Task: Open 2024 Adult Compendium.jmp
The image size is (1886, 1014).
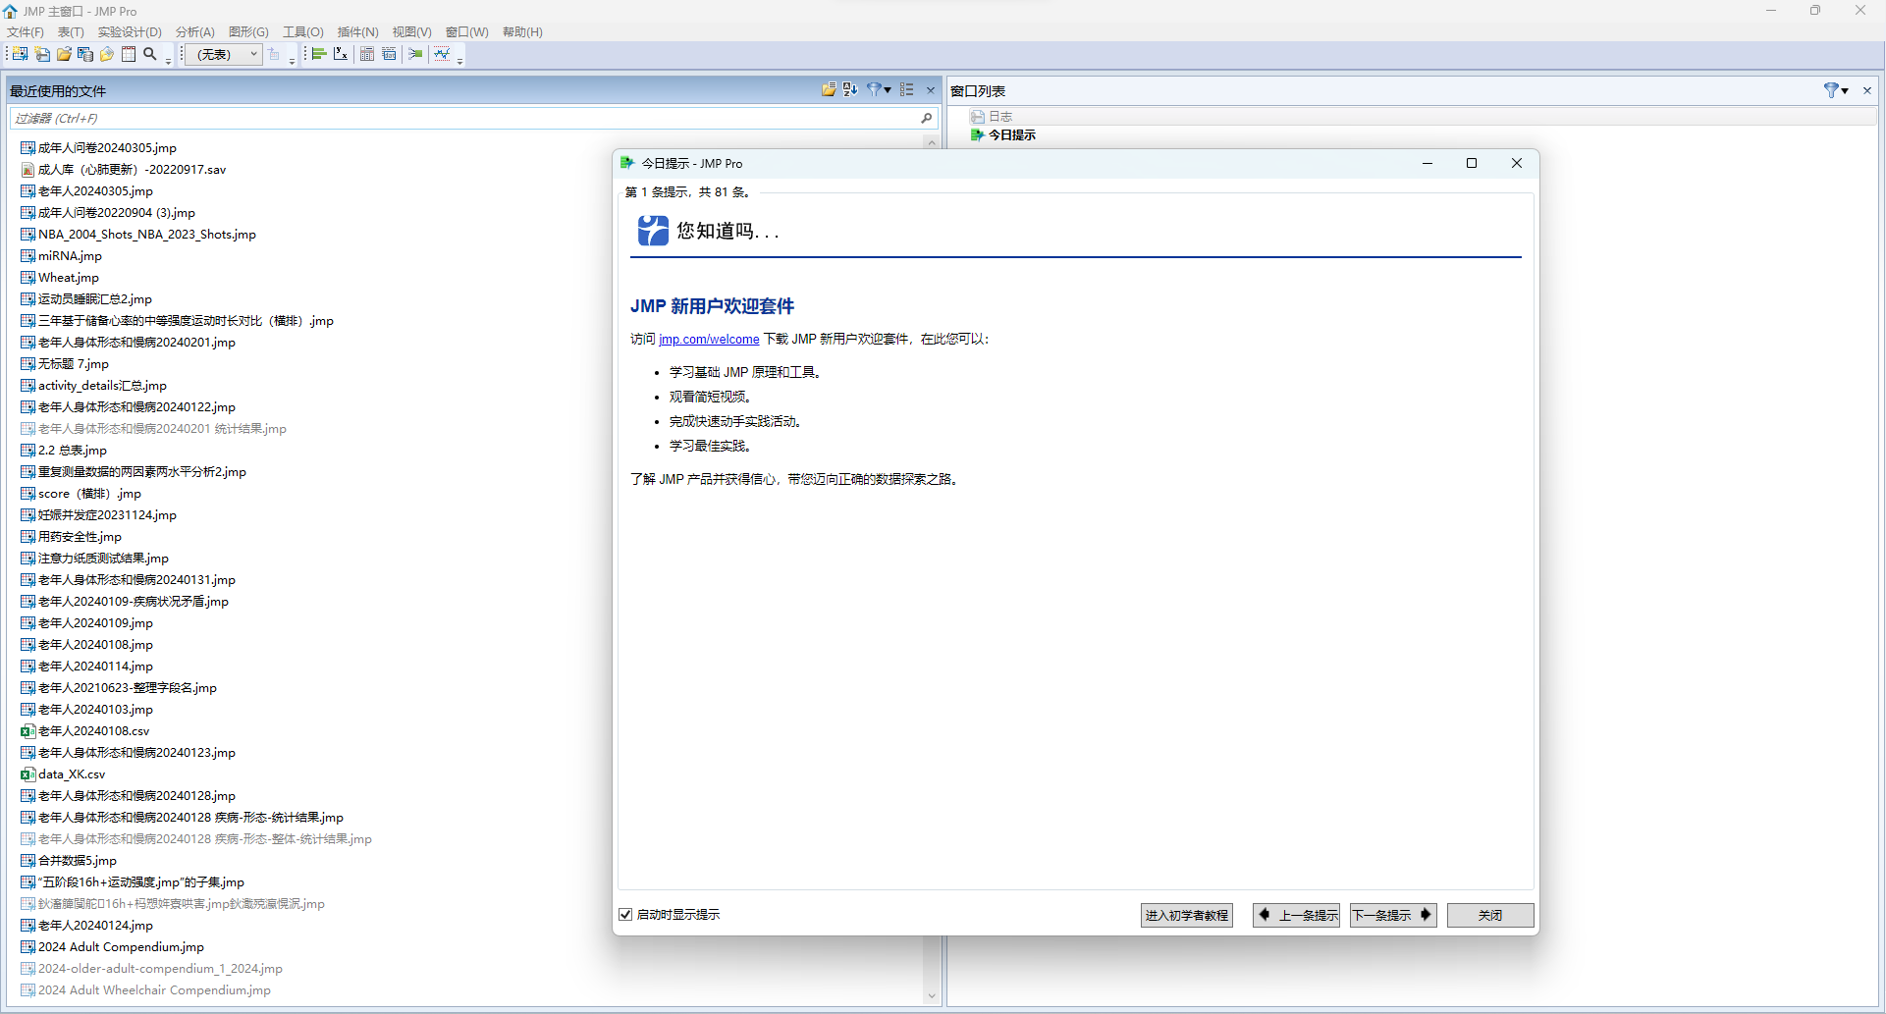Action: click(x=121, y=946)
